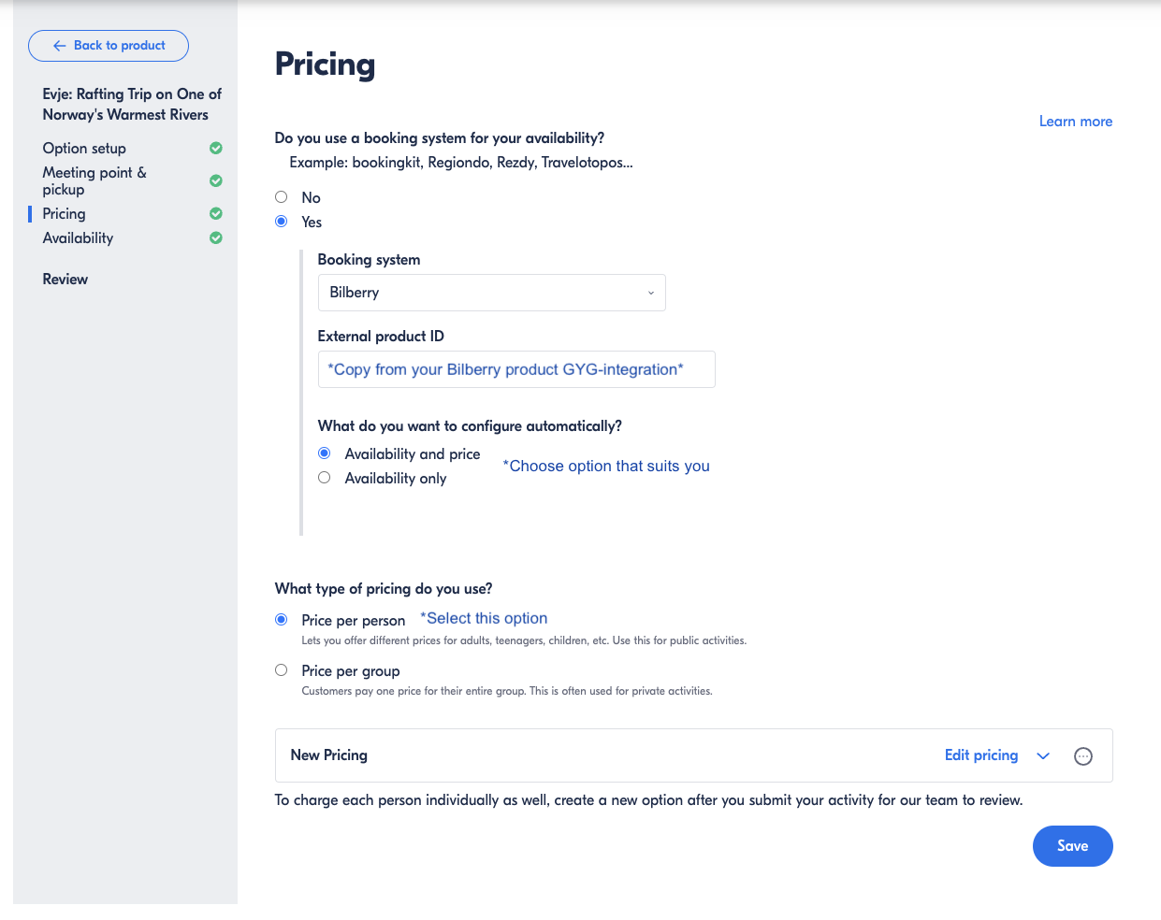Click the green checkmark beside Meeting point & pickup

coord(216,180)
